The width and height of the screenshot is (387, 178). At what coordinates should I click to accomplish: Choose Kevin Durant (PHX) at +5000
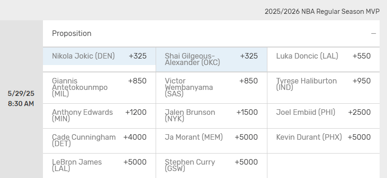[323, 141]
